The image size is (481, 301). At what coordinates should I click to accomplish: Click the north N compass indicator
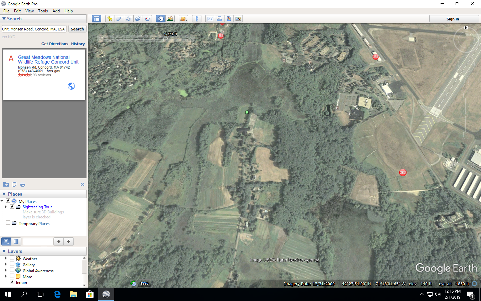[x=466, y=28]
